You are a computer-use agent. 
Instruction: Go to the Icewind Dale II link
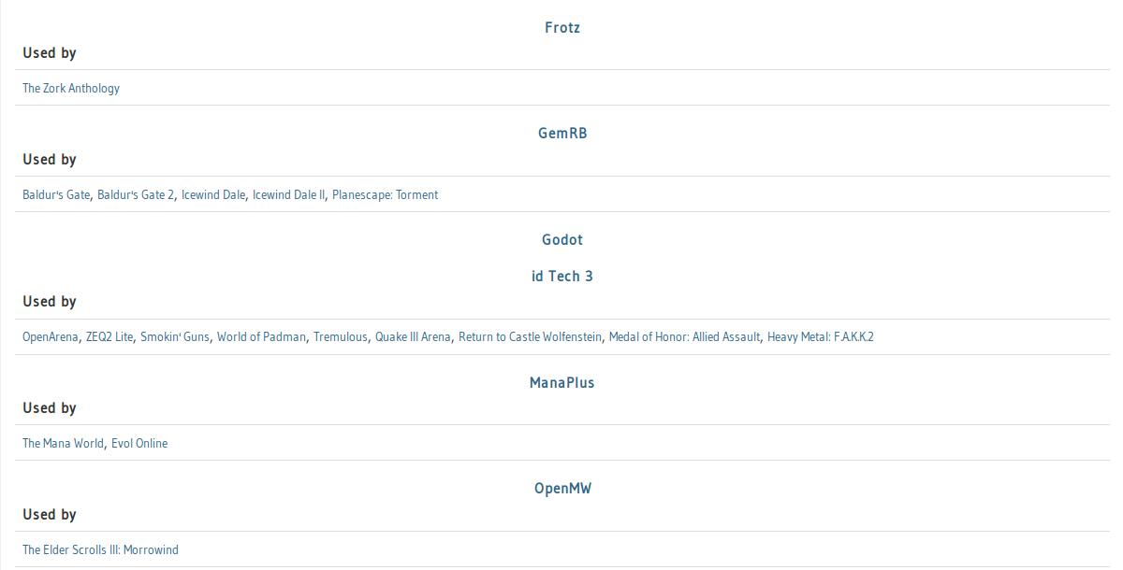pos(288,195)
